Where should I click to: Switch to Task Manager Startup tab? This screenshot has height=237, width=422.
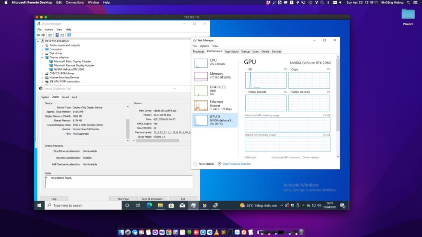246,51
